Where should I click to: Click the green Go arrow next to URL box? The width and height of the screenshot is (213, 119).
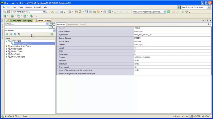(169, 12)
